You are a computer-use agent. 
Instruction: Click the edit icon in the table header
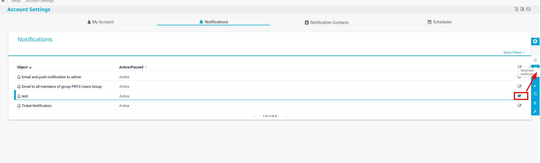(x=519, y=67)
